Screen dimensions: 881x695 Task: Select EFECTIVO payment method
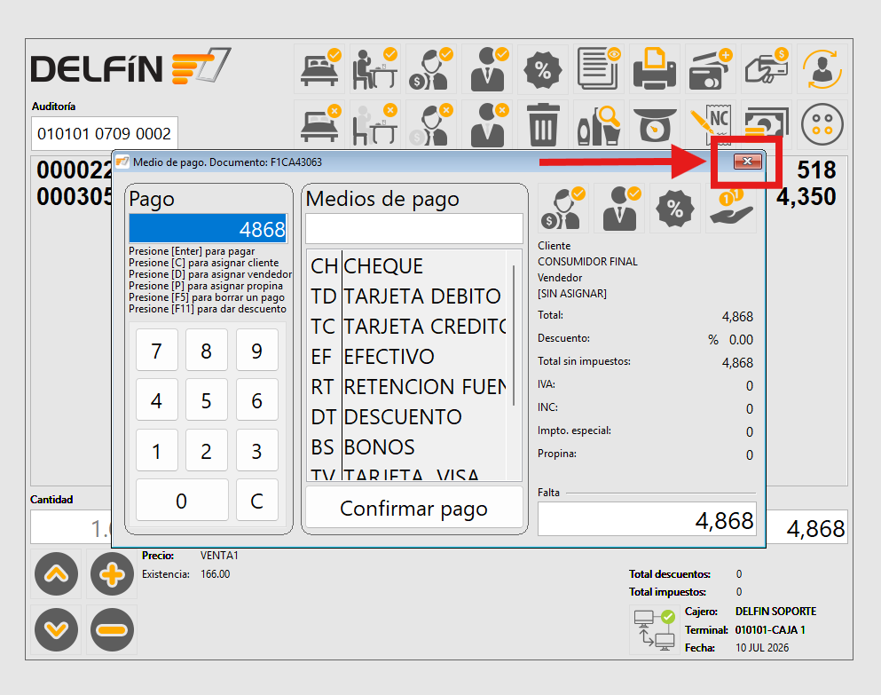click(x=407, y=357)
